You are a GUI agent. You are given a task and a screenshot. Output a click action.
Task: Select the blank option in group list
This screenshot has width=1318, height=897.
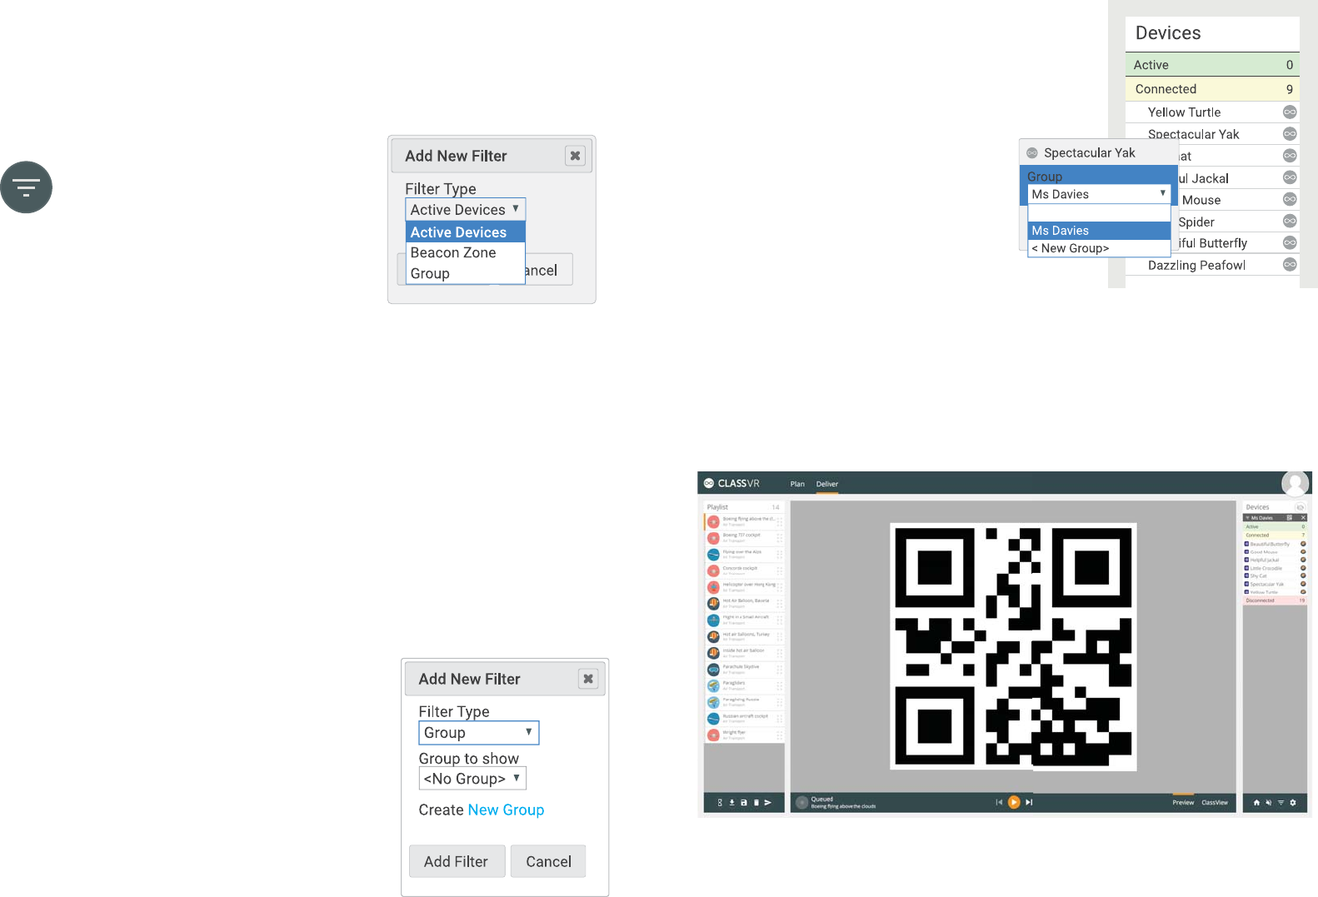(1099, 213)
